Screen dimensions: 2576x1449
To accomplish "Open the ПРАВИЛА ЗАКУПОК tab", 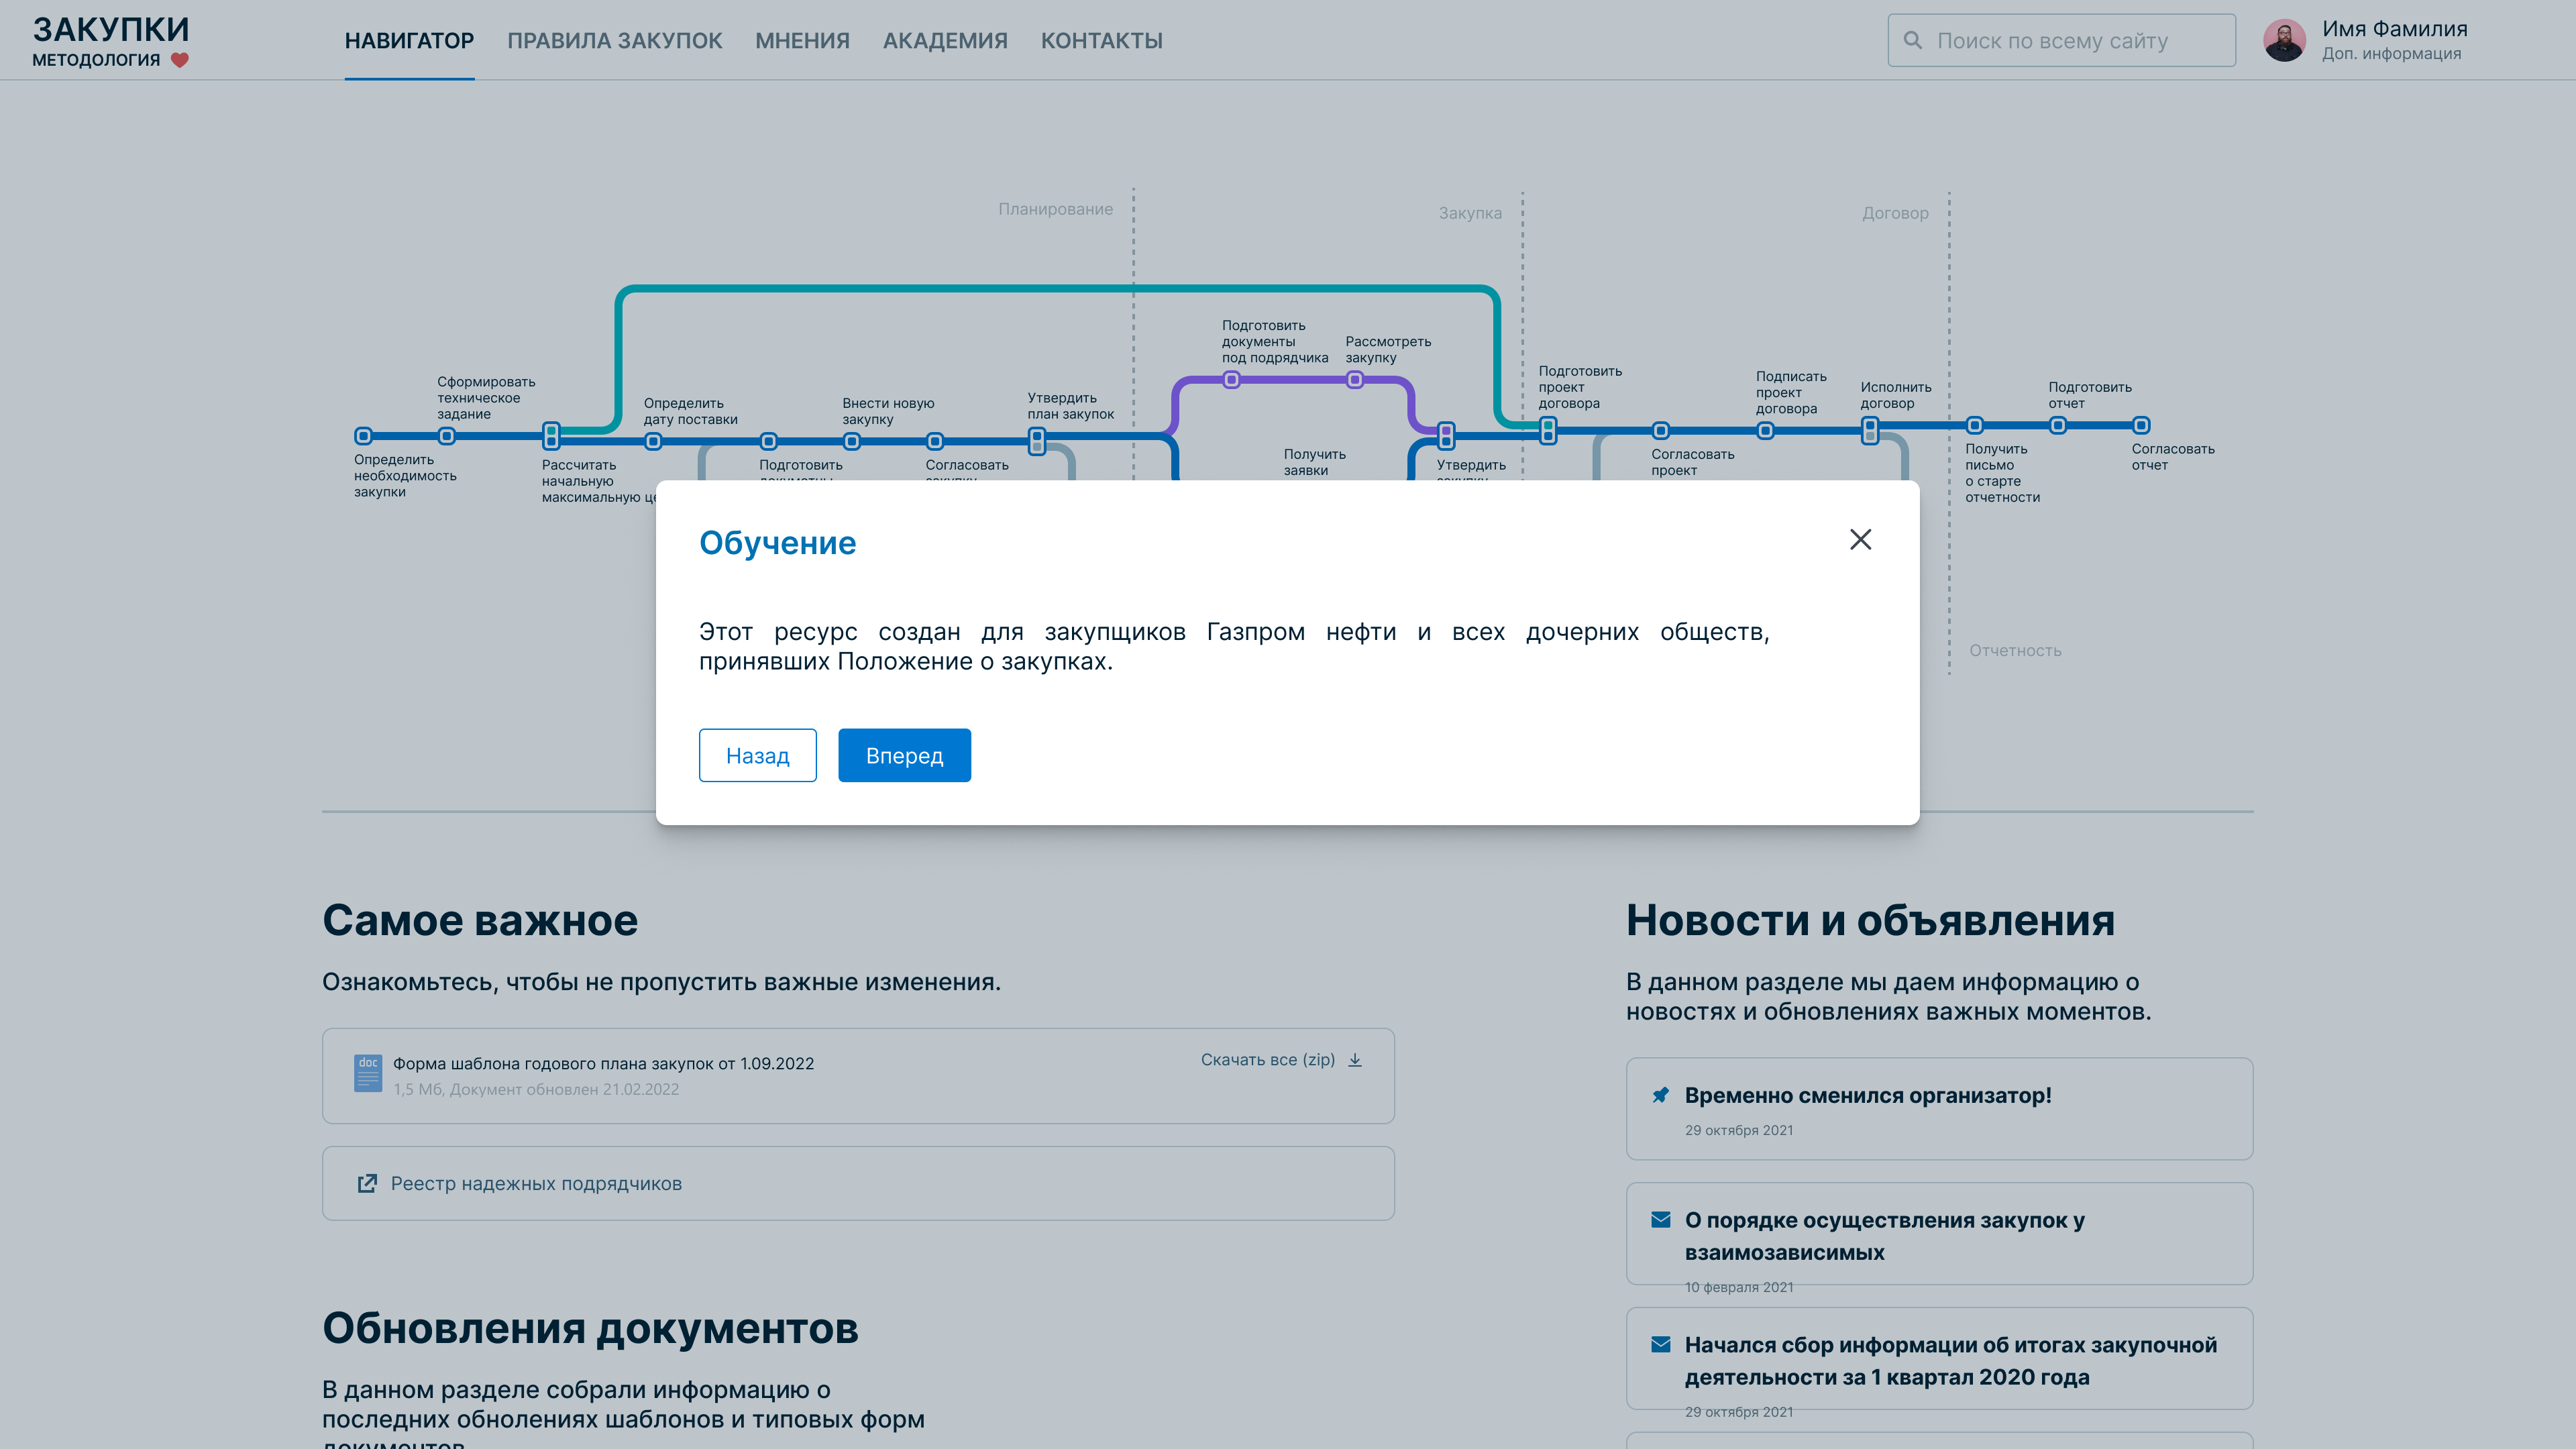I will [x=614, y=41].
